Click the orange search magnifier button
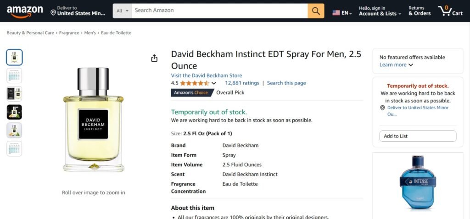 (x=316, y=11)
